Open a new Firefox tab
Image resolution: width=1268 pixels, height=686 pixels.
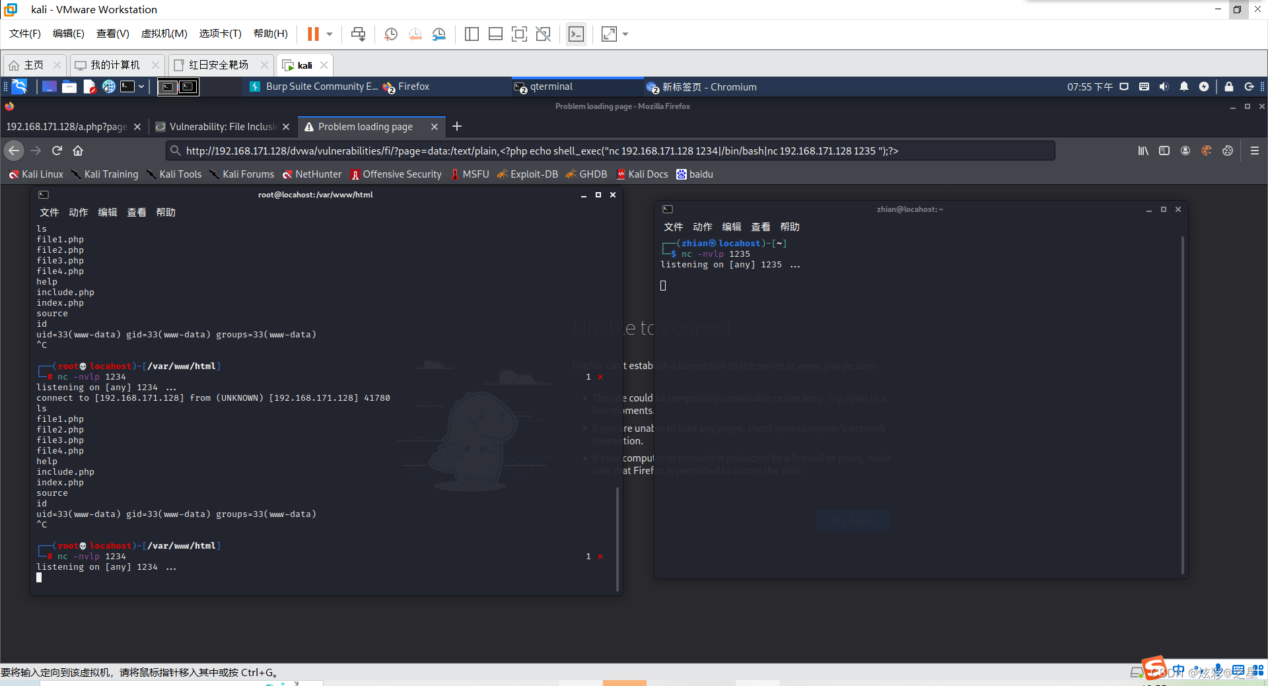click(456, 126)
